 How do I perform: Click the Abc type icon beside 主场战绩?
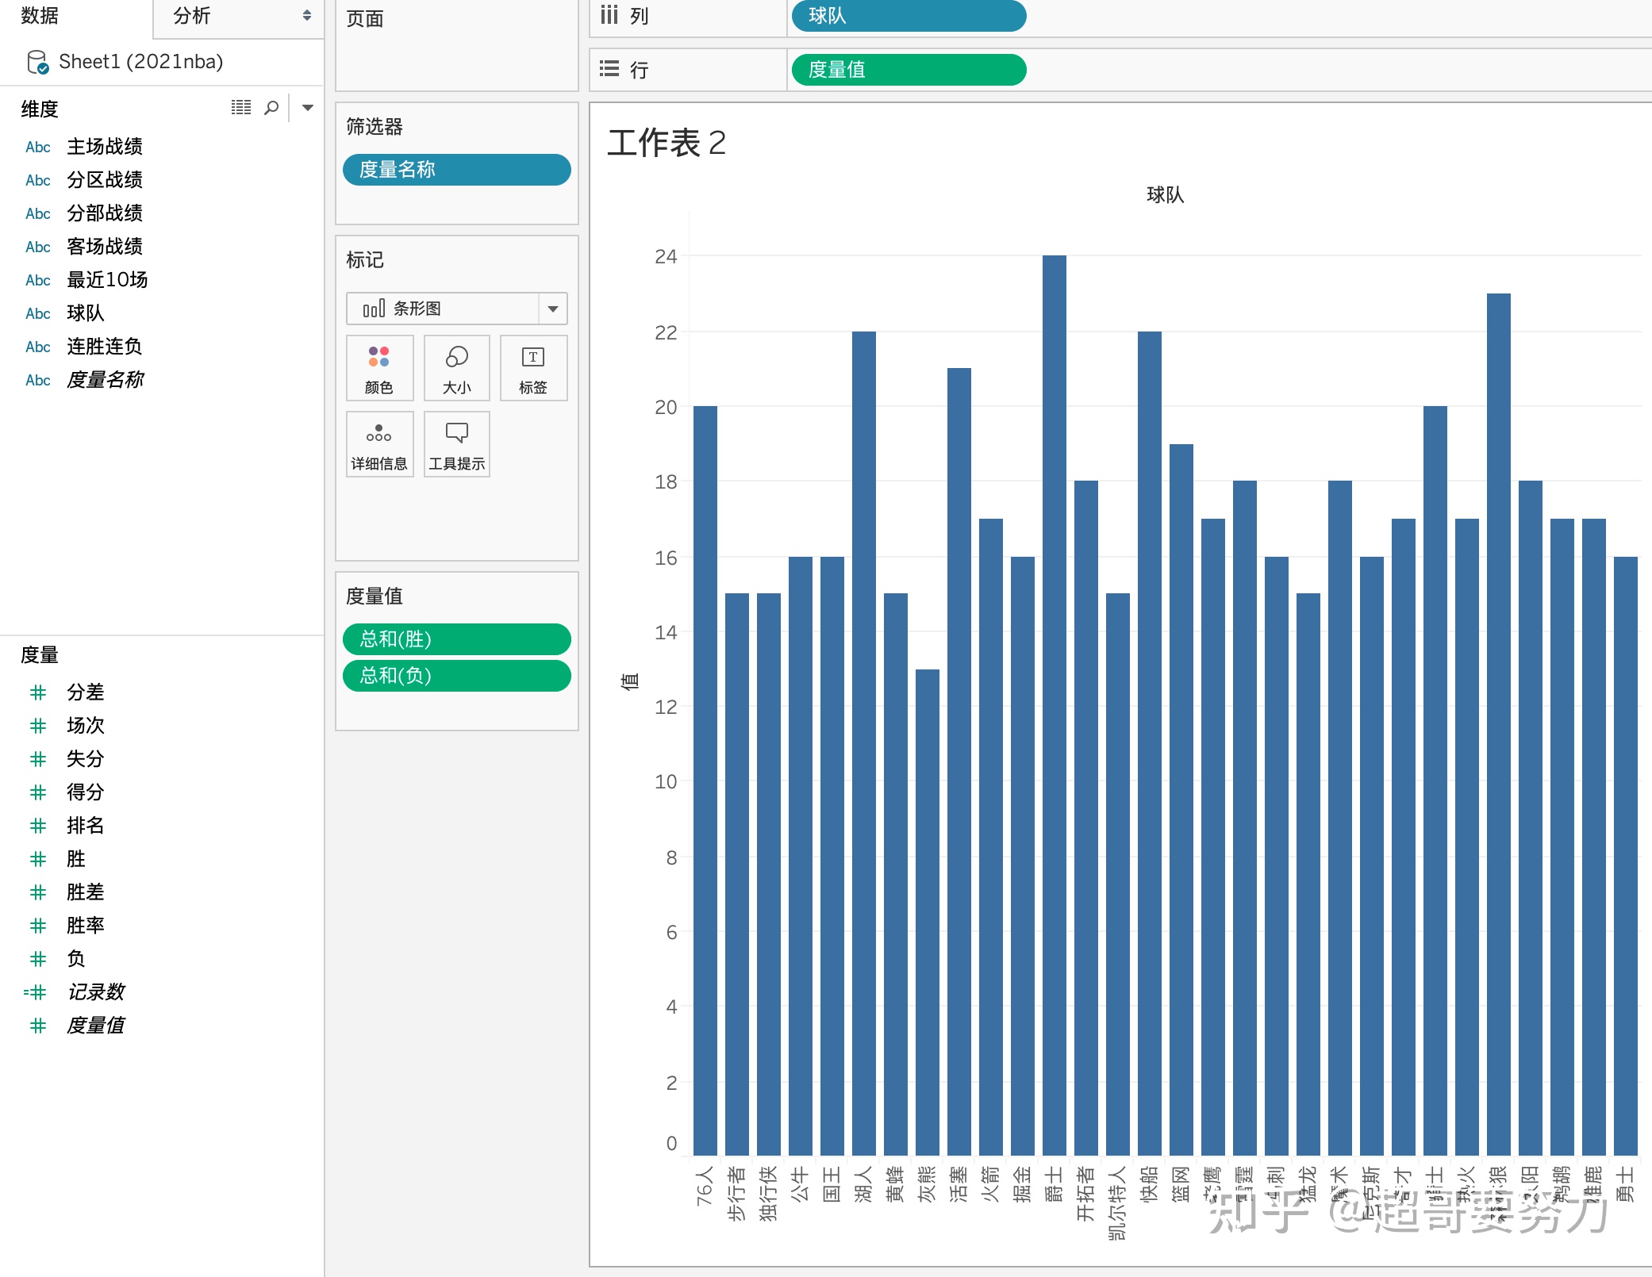click(x=38, y=148)
